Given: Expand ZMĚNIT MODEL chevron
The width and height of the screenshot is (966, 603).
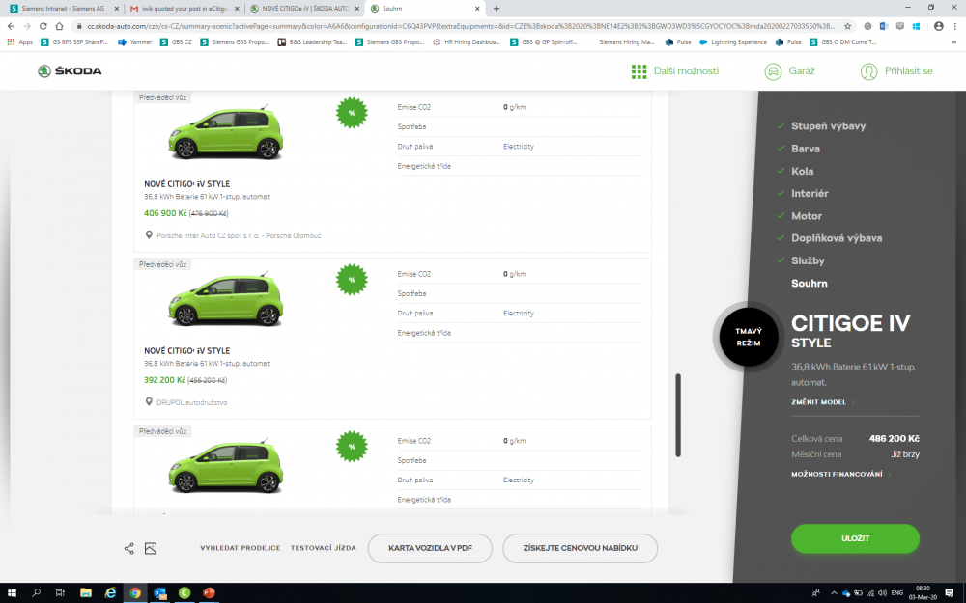Looking at the screenshot, I should pos(853,402).
